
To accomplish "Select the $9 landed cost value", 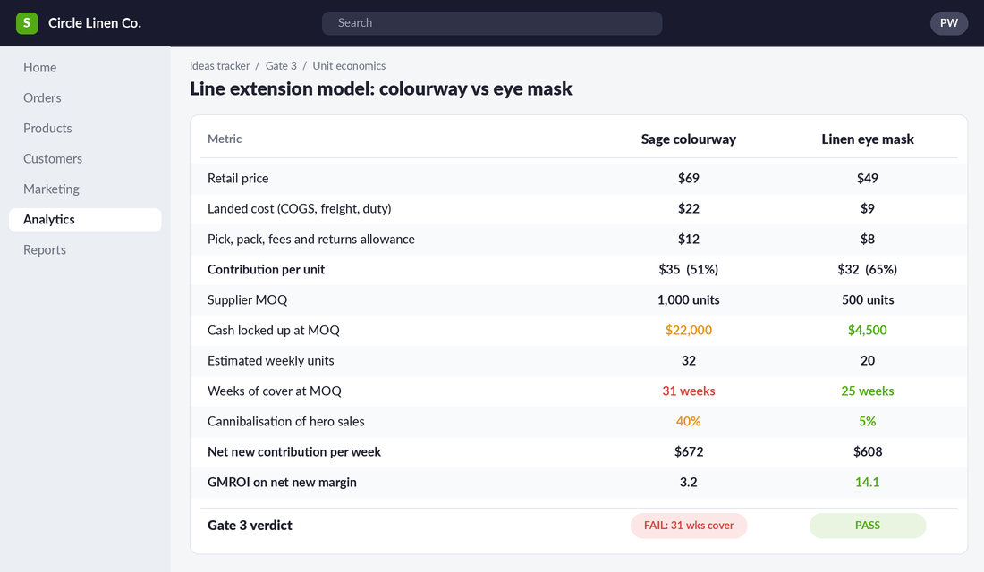I will [x=868, y=209].
